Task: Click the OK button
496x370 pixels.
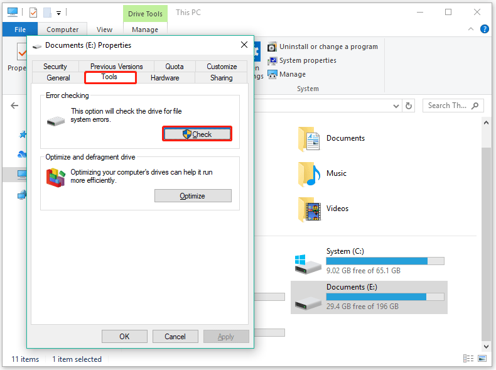Action: (x=124, y=336)
